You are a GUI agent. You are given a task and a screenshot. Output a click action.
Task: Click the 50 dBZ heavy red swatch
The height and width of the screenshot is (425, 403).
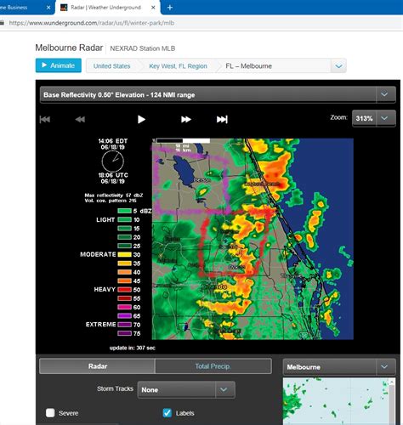[x=124, y=290]
